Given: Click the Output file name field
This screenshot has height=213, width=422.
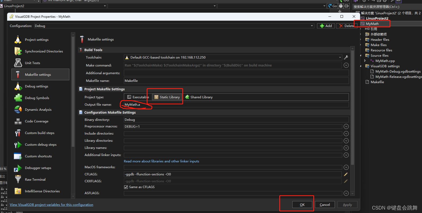Looking at the screenshot, I should [x=236, y=105].
